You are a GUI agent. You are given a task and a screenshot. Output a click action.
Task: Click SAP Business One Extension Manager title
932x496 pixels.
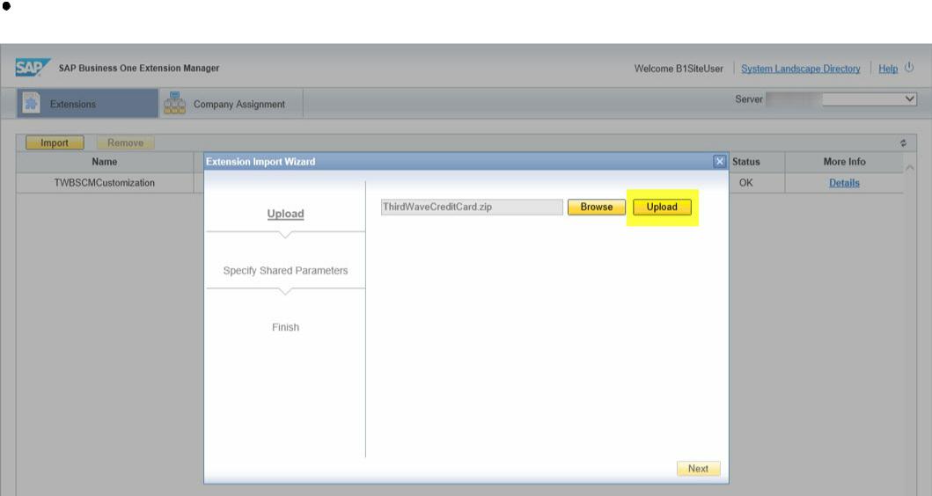pos(138,69)
